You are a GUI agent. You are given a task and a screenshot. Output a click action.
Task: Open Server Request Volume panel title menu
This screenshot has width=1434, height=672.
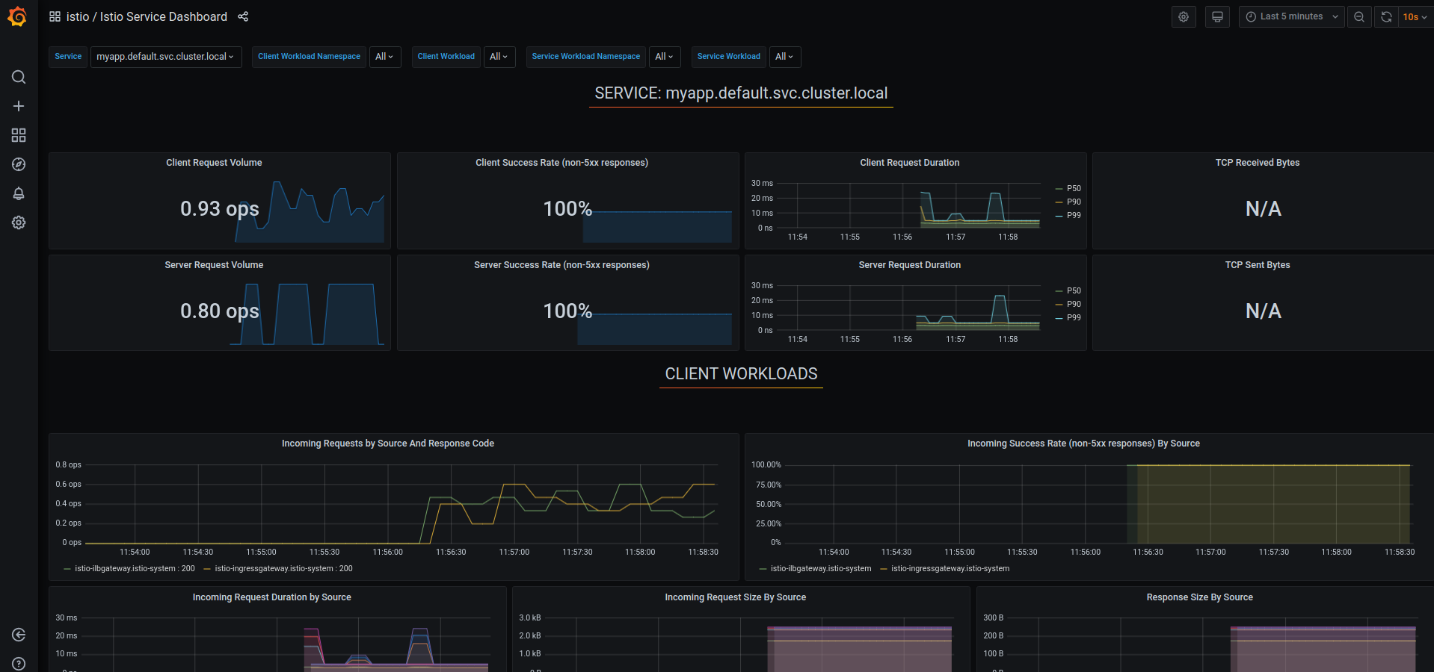[x=214, y=265]
